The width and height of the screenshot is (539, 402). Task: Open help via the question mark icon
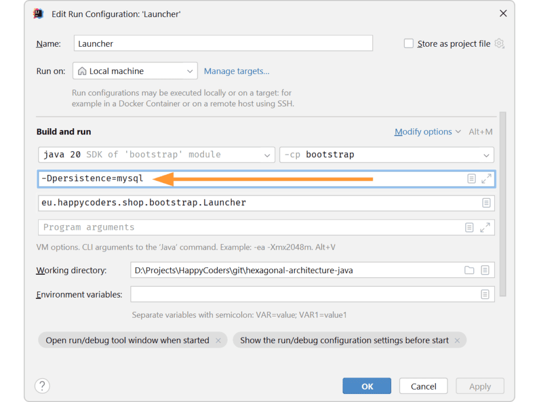tap(42, 385)
